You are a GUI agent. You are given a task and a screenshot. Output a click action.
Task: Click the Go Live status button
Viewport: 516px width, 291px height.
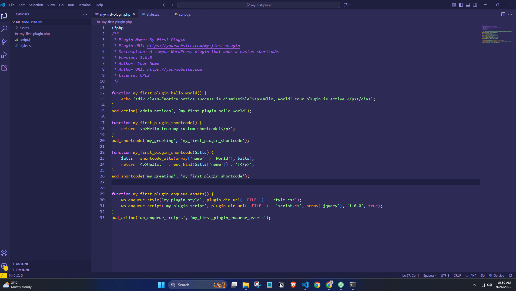pyautogui.click(x=497, y=275)
